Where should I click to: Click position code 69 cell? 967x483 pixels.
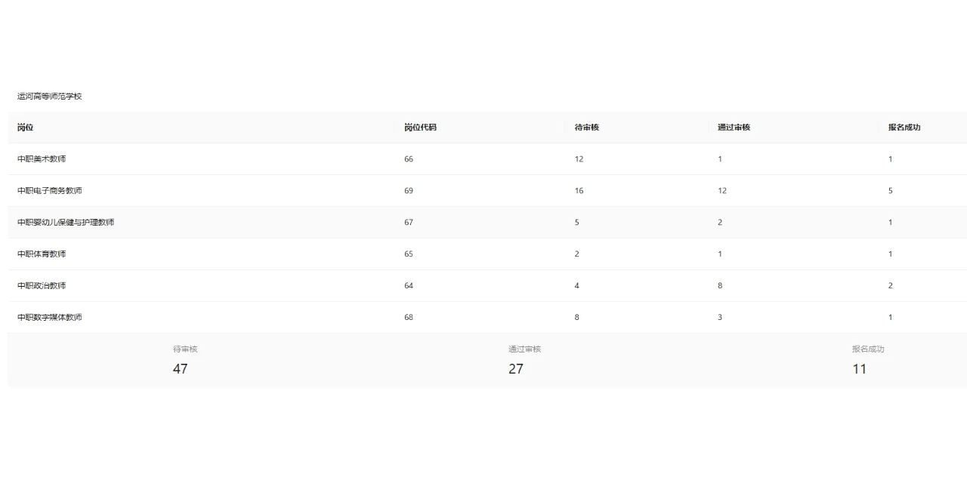(x=409, y=191)
